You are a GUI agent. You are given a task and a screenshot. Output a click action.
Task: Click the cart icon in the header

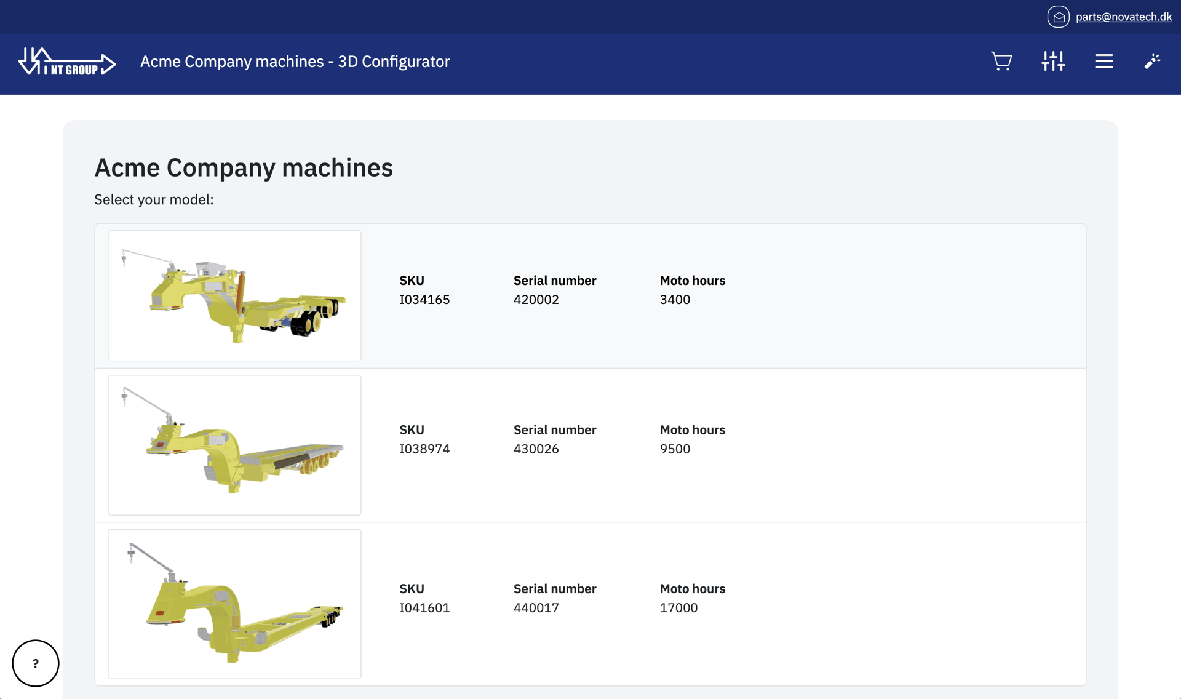(1002, 62)
